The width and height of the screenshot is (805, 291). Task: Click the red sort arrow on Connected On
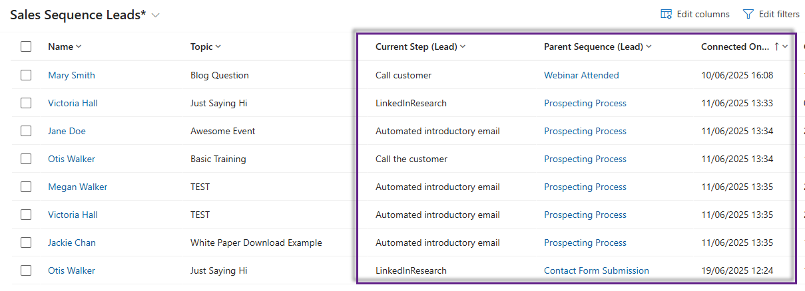(776, 47)
